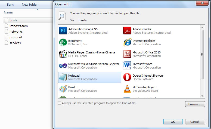Select the Microsoft Word icon
This screenshot has height=129, width=211.
[x=127, y=65]
